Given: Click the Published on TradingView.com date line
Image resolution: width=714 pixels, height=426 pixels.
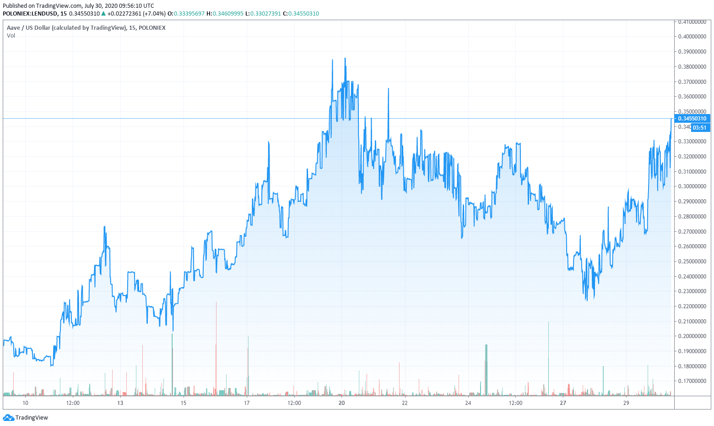Looking at the screenshot, I should pos(78,6).
